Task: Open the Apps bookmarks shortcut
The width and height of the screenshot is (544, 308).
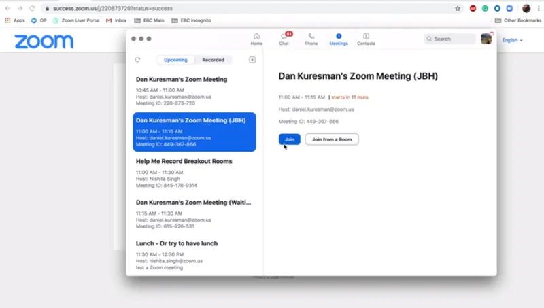Action: click(x=15, y=20)
